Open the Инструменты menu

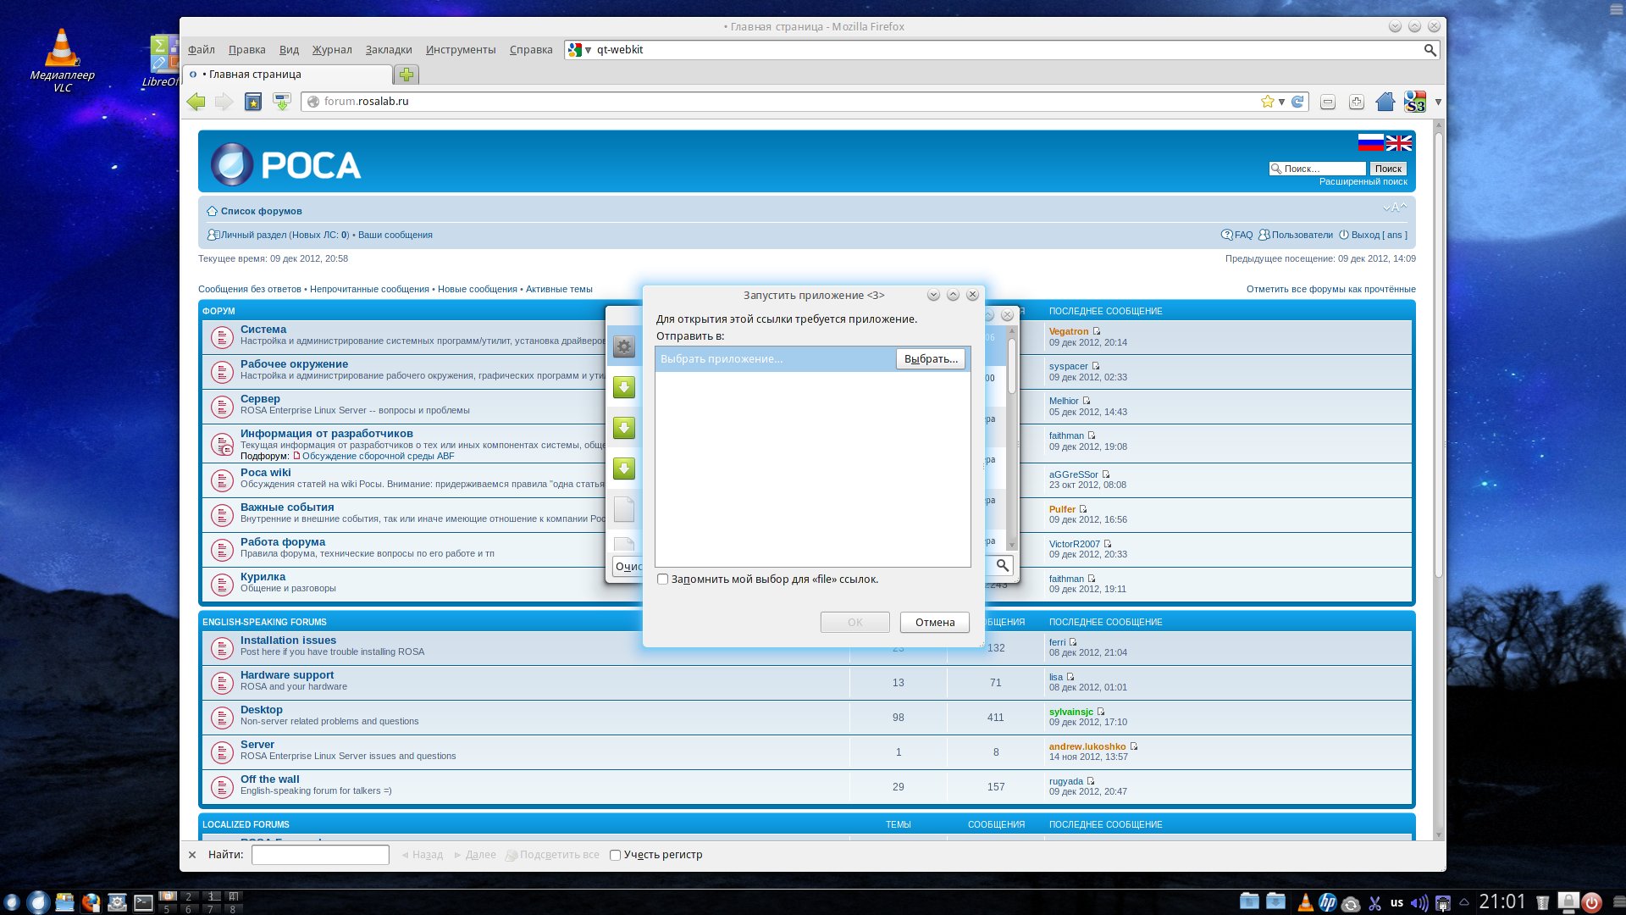coord(461,50)
